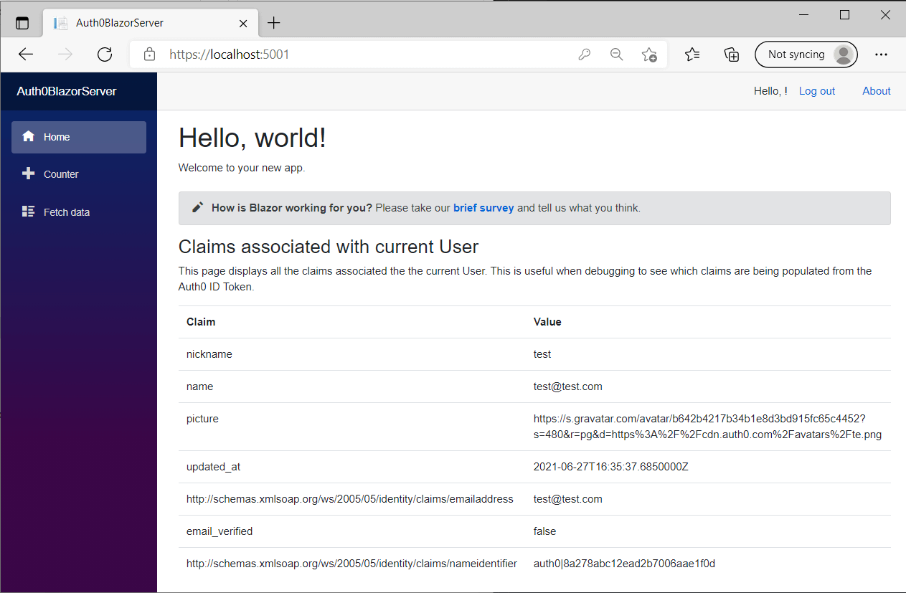Click the 'false' email_verified value
This screenshot has height=593, width=906.
(x=545, y=531)
